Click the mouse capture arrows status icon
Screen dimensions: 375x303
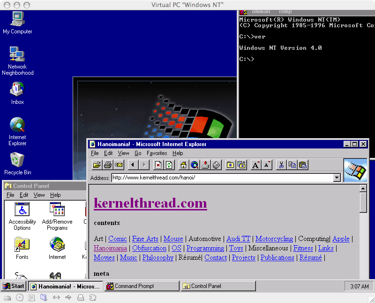[56, 298]
